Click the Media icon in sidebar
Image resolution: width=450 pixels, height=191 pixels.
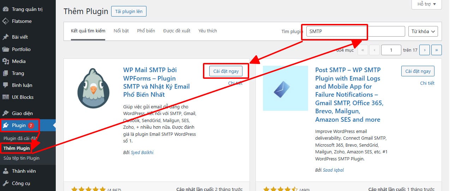tap(6, 61)
